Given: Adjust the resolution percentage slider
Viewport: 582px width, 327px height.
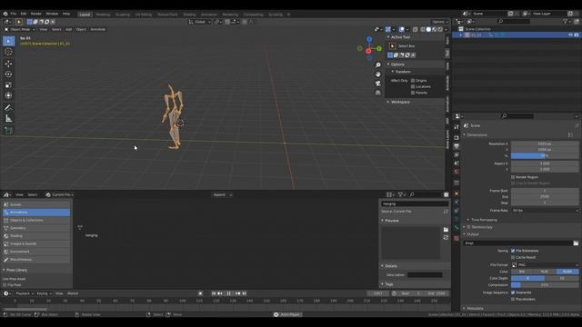Looking at the screenshot, I should 545,155.
